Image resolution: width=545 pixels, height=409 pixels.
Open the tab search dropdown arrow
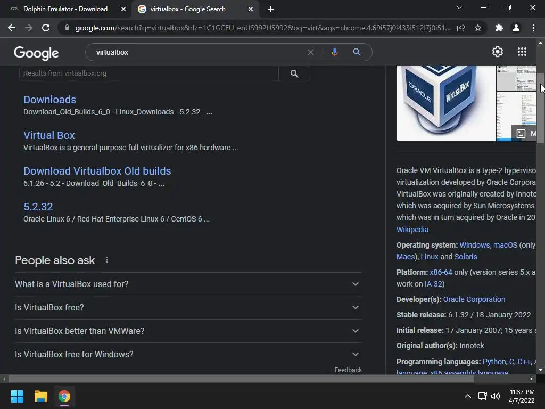[x=459, y=7]
